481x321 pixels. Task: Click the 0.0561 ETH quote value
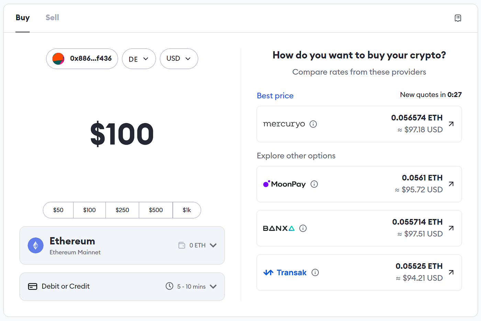click(422, 178)
